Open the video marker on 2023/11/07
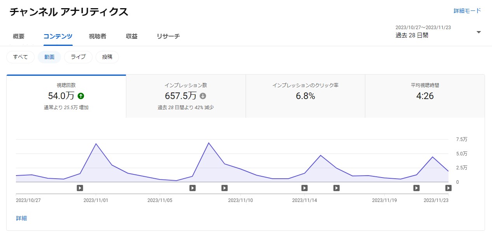This screenshot has height=235, width=492. (x=192, y=188)
